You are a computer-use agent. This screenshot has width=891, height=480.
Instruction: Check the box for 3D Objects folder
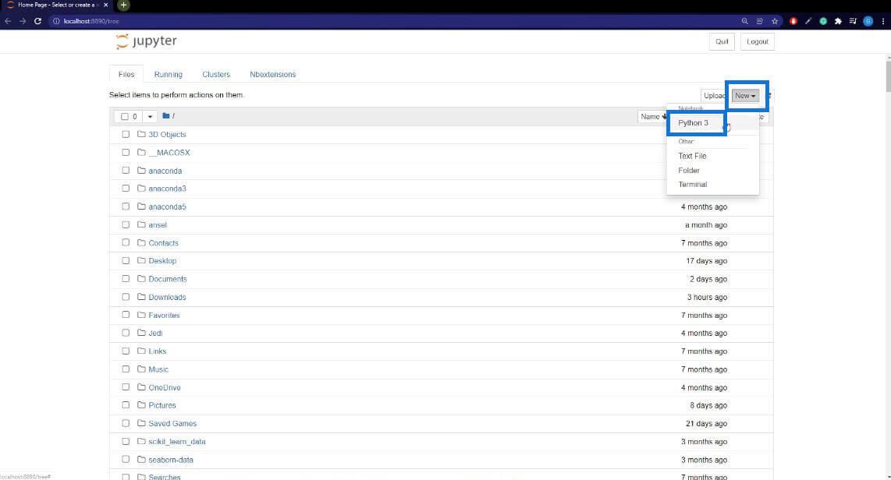coord(126,135)
